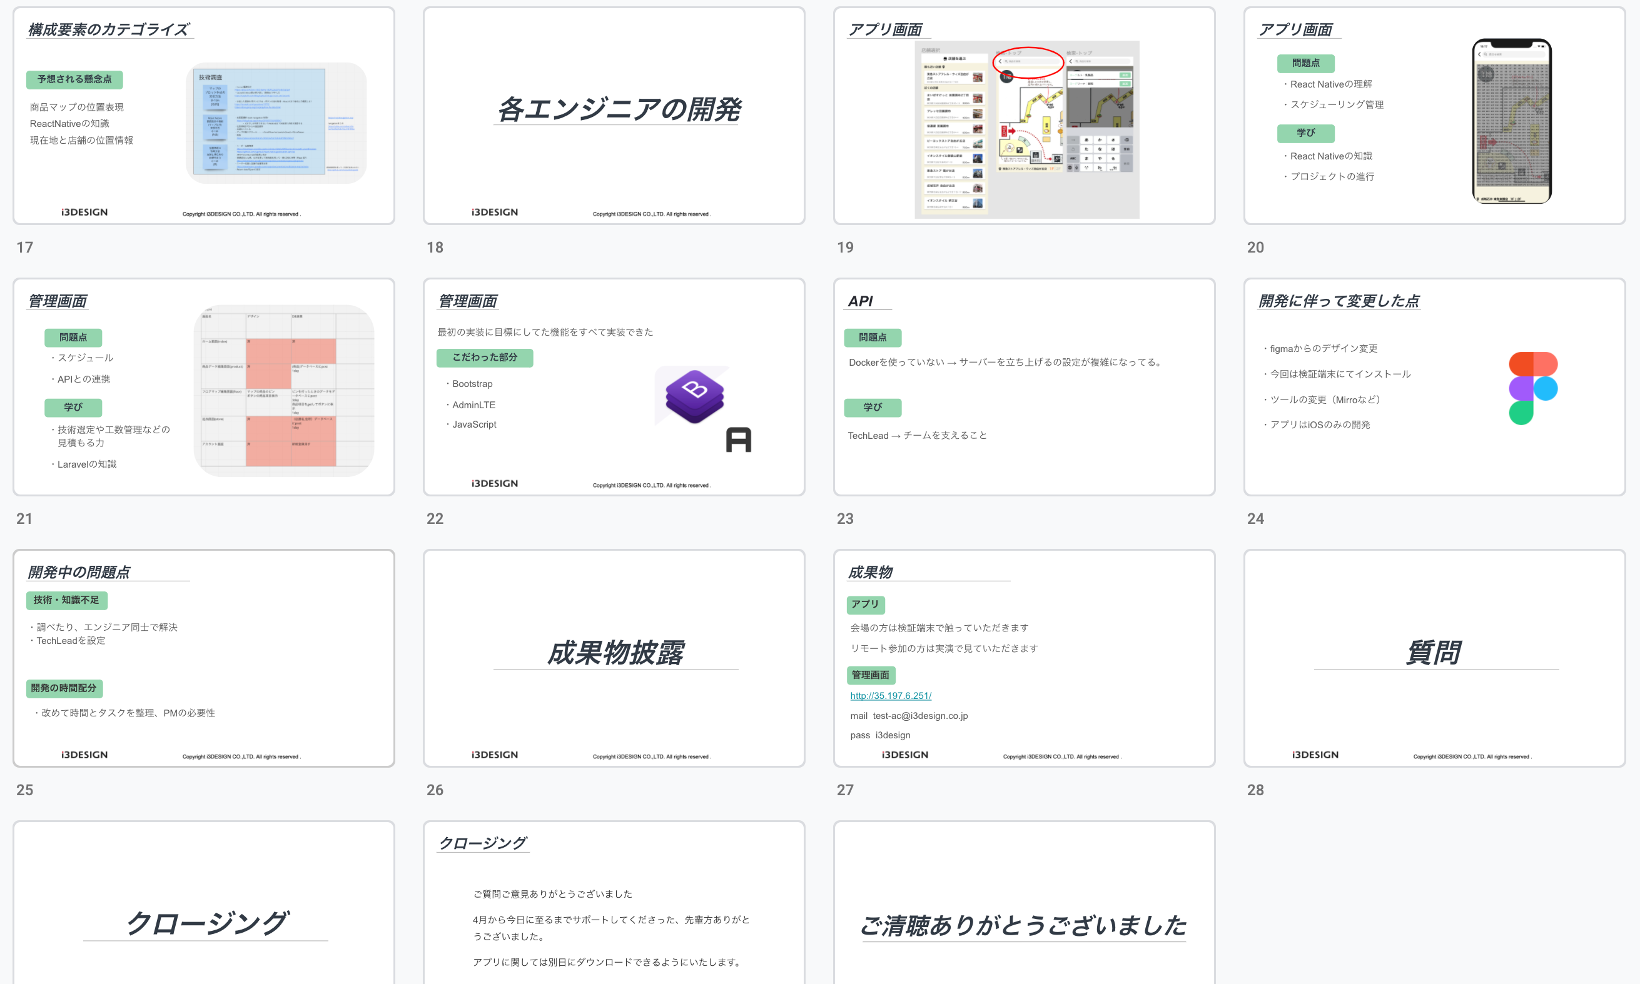Click the green こだわった部分 label
Viewport: 1640px width, 984px height.
click(x=484, y=358)
